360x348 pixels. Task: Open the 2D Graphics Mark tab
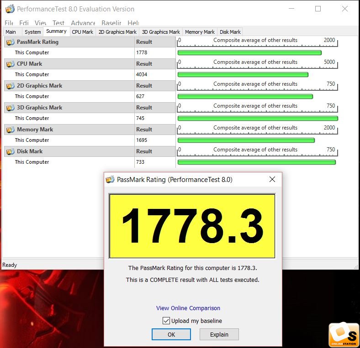pos(117,32)
